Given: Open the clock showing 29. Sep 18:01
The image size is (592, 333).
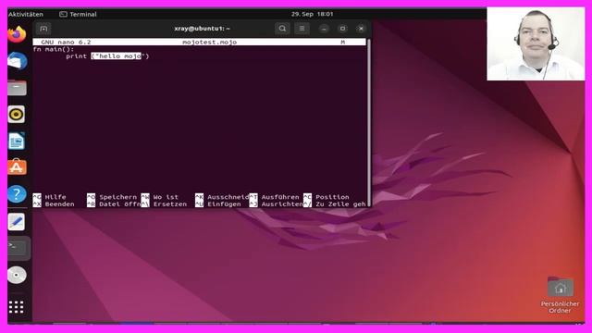Looking at the screenshot, I should (312, 14).
